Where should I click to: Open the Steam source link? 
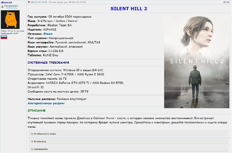(48, 34)
